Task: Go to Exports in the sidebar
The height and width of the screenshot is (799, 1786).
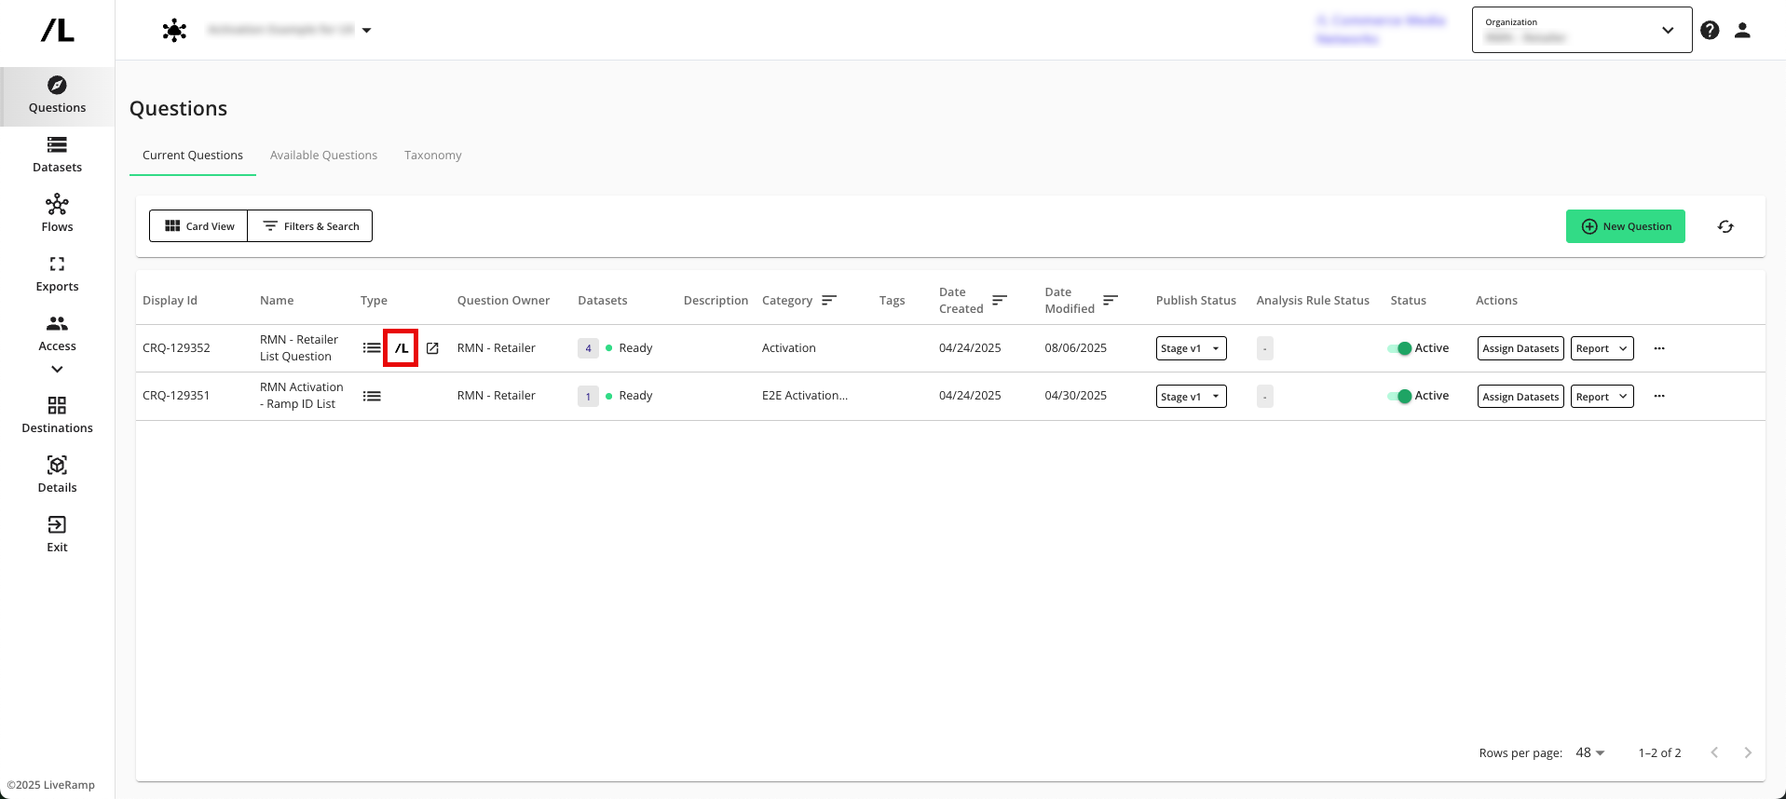Action: [x=57, y=274]
